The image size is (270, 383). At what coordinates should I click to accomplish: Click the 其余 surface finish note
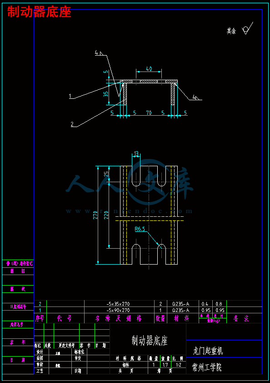[x=231, y=31]
